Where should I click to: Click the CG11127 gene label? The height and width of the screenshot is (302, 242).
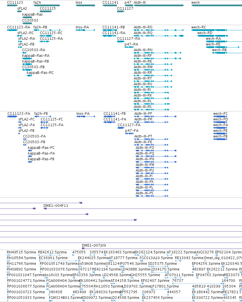(x=125, y=9)
